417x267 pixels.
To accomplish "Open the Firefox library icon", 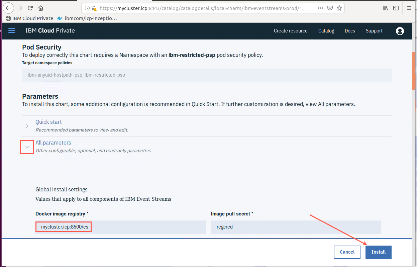I will (x=386, y=8).
